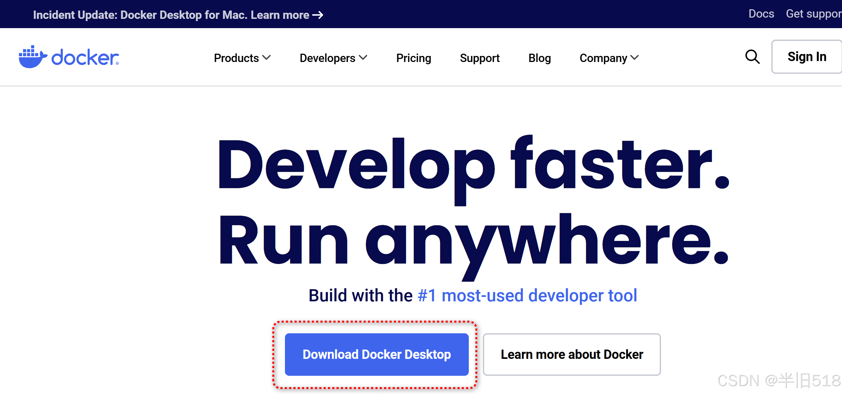Image resolution: width=842 pixels, height=394 pixels.
Task: Click Learn more about Docker button
Action: (x=572, y=354)
